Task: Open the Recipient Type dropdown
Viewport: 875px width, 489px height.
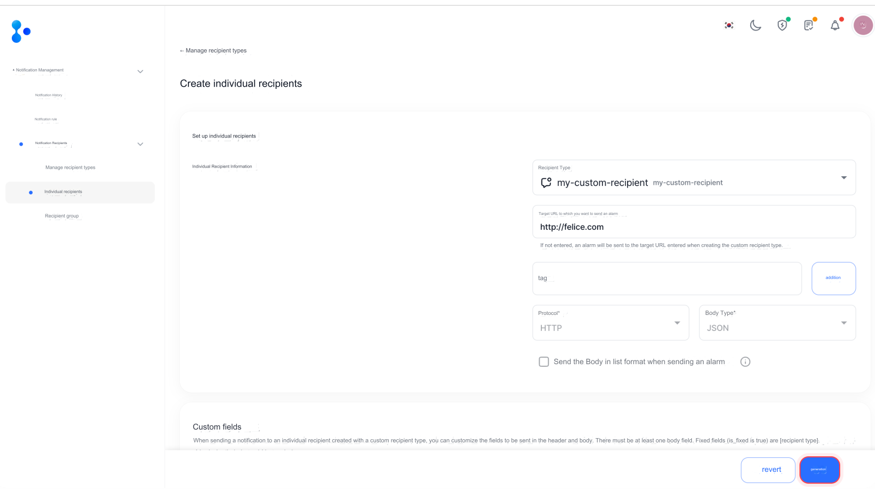Action: [843, 177]
